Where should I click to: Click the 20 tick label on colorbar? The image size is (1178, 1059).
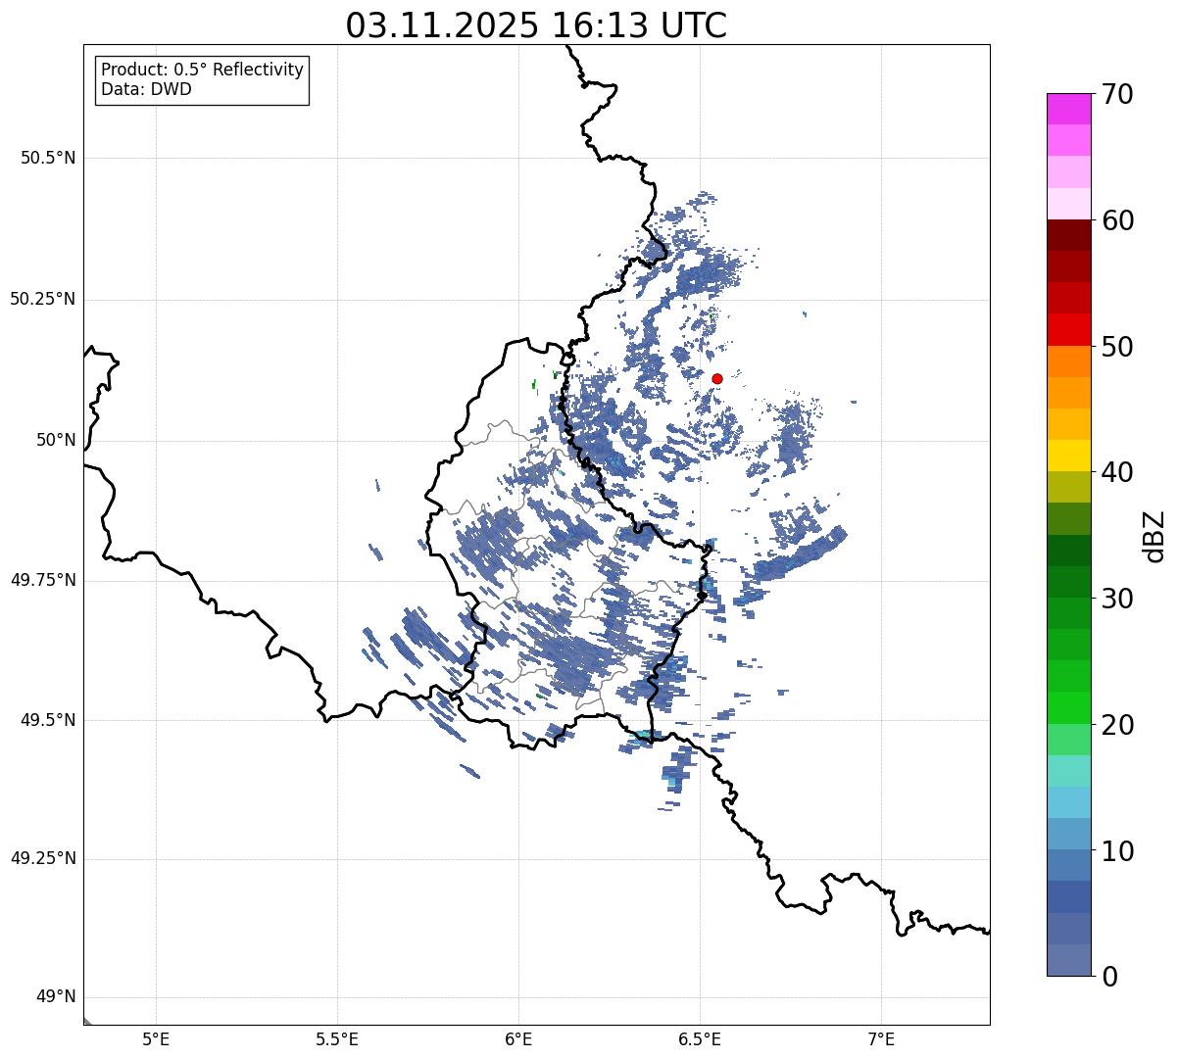point(1116,725)
